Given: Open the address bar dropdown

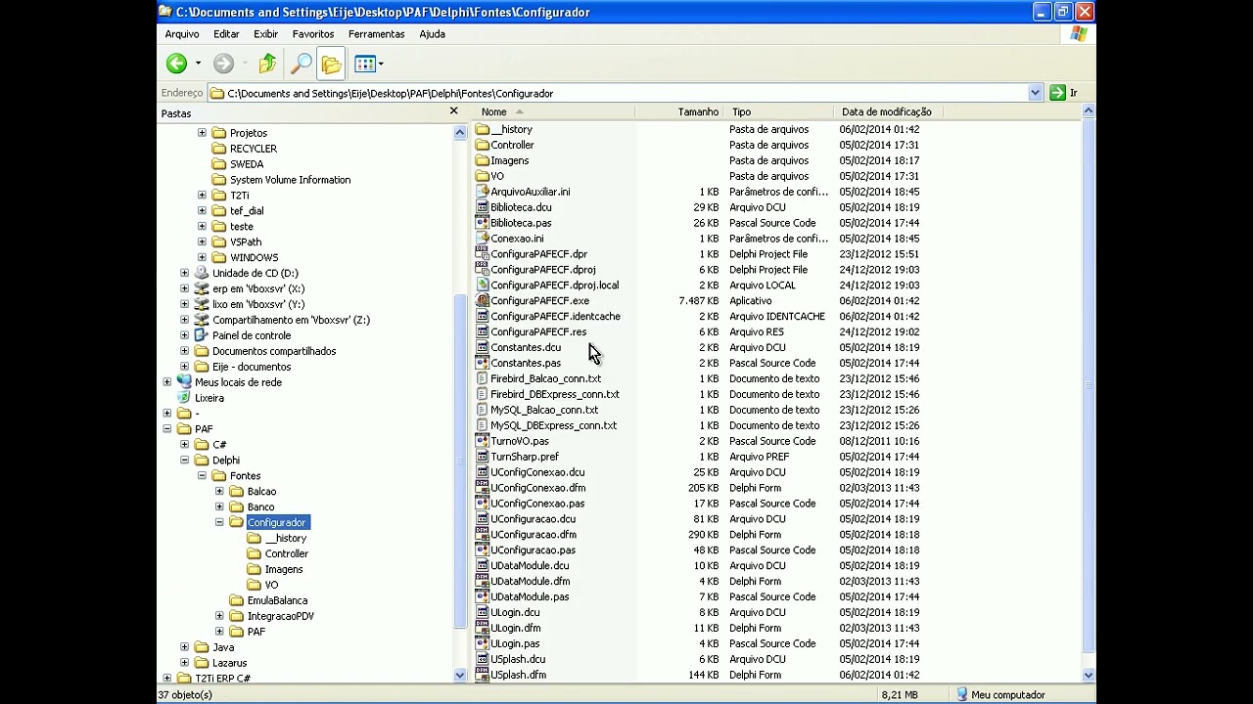Looking at the screenshot, I should (1035, 93).
